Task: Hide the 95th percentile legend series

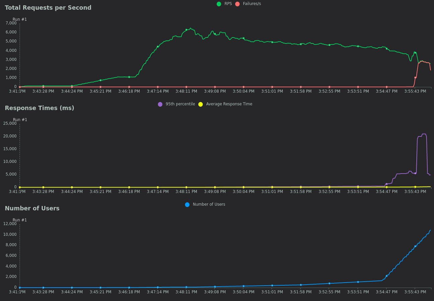Action: click(x=176, y=104)
